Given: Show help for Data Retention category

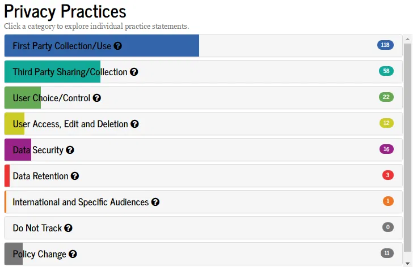Looking at the screenshot, I should tap(75, 176).
